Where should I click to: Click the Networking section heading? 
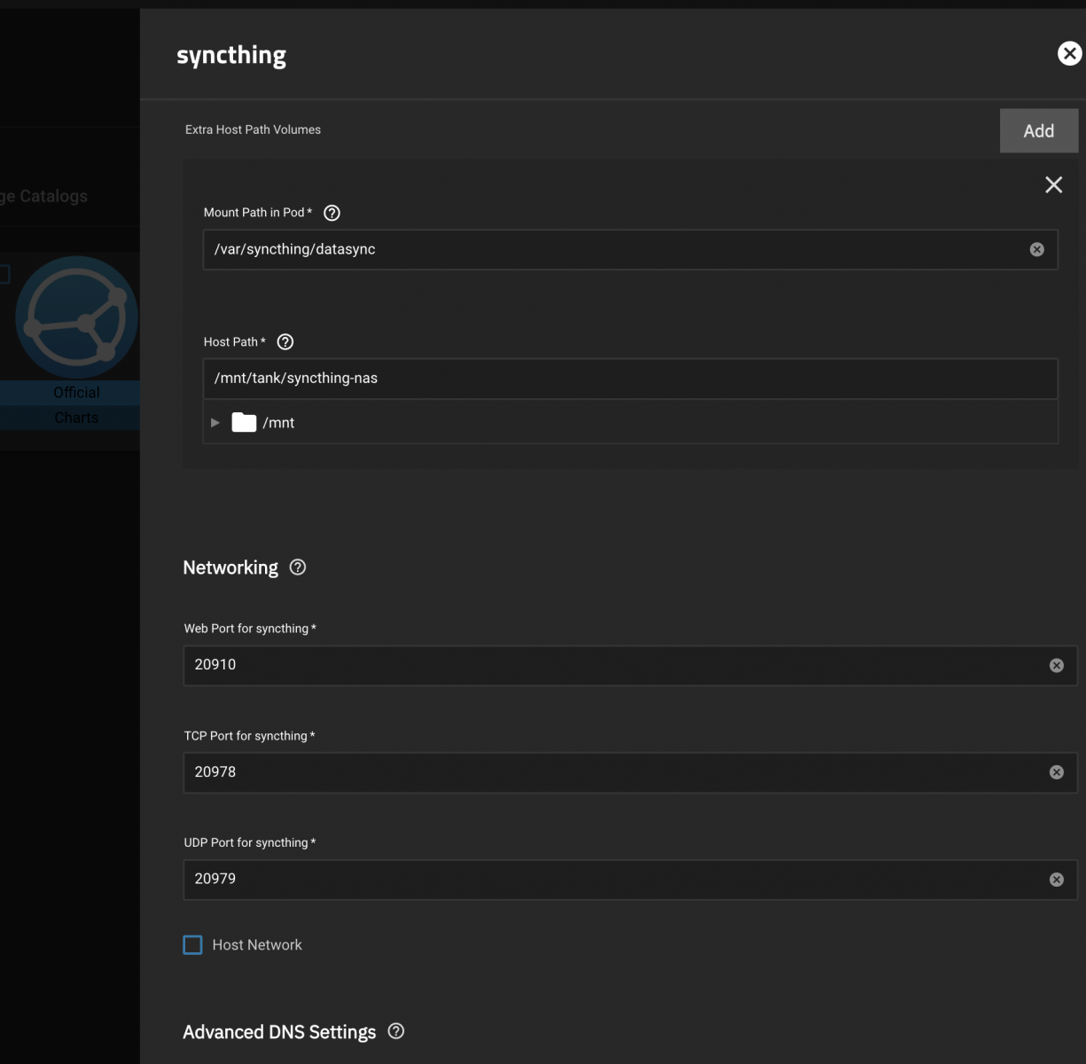[x=230, y=567]
